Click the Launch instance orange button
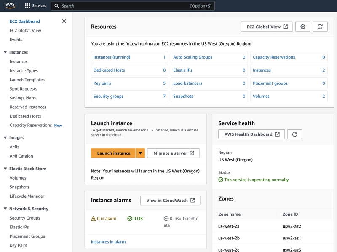The height and width of the screenshot is (252, 337). coord(113,153)
